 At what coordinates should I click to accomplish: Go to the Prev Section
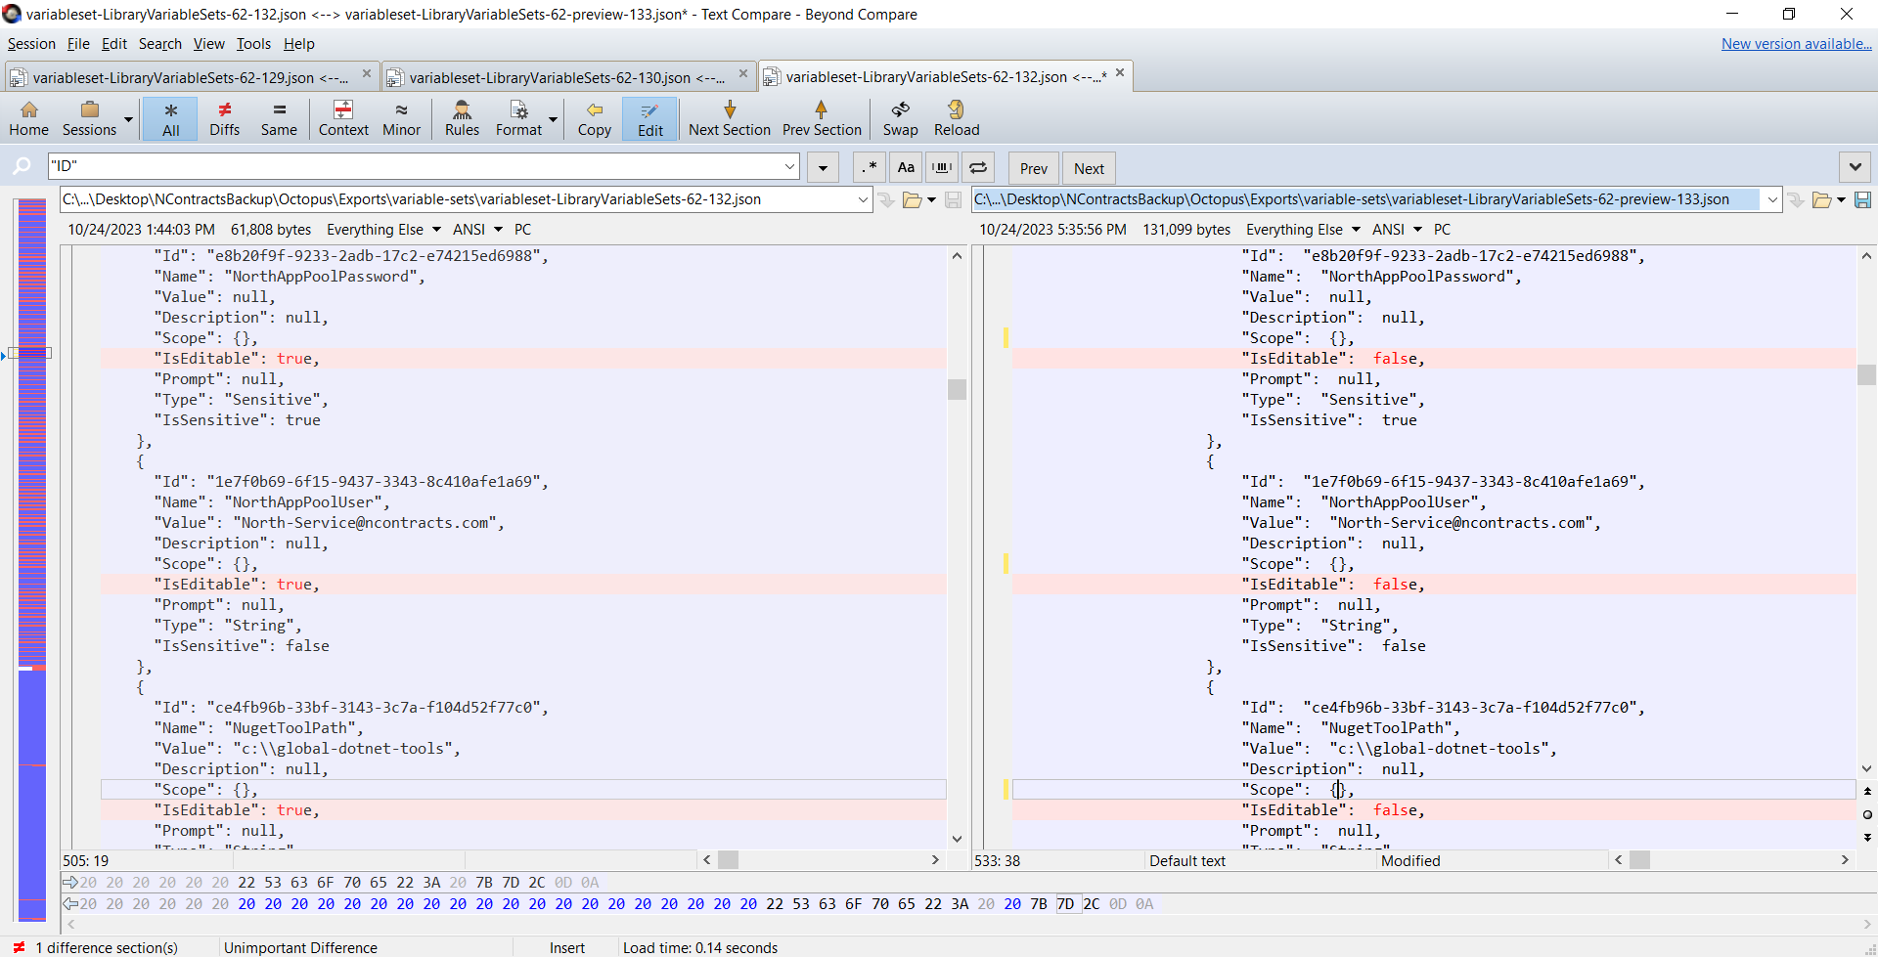tap(822, 118)
